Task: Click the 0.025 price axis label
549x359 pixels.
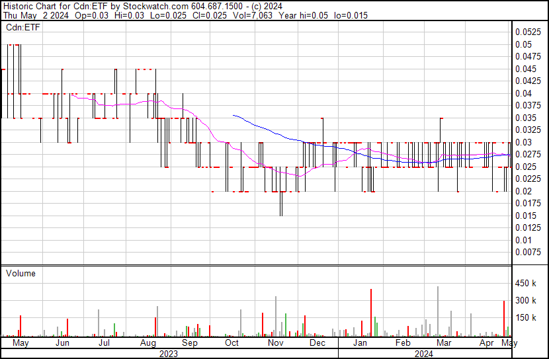Action: tap(526, 167)
